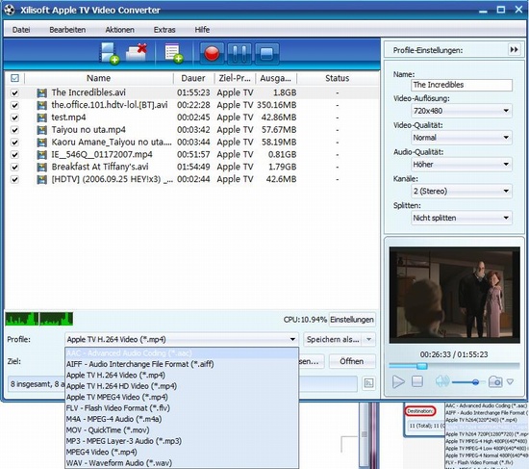Sort the list by the Dauer column

tap(193, 78)
